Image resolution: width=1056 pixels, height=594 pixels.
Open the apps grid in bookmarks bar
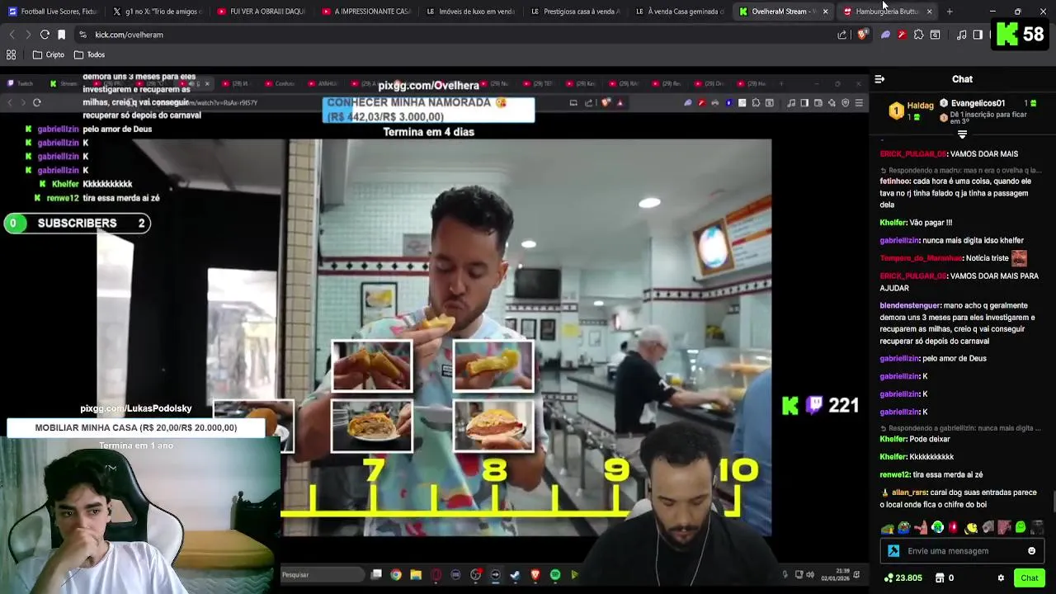(12, 54)
